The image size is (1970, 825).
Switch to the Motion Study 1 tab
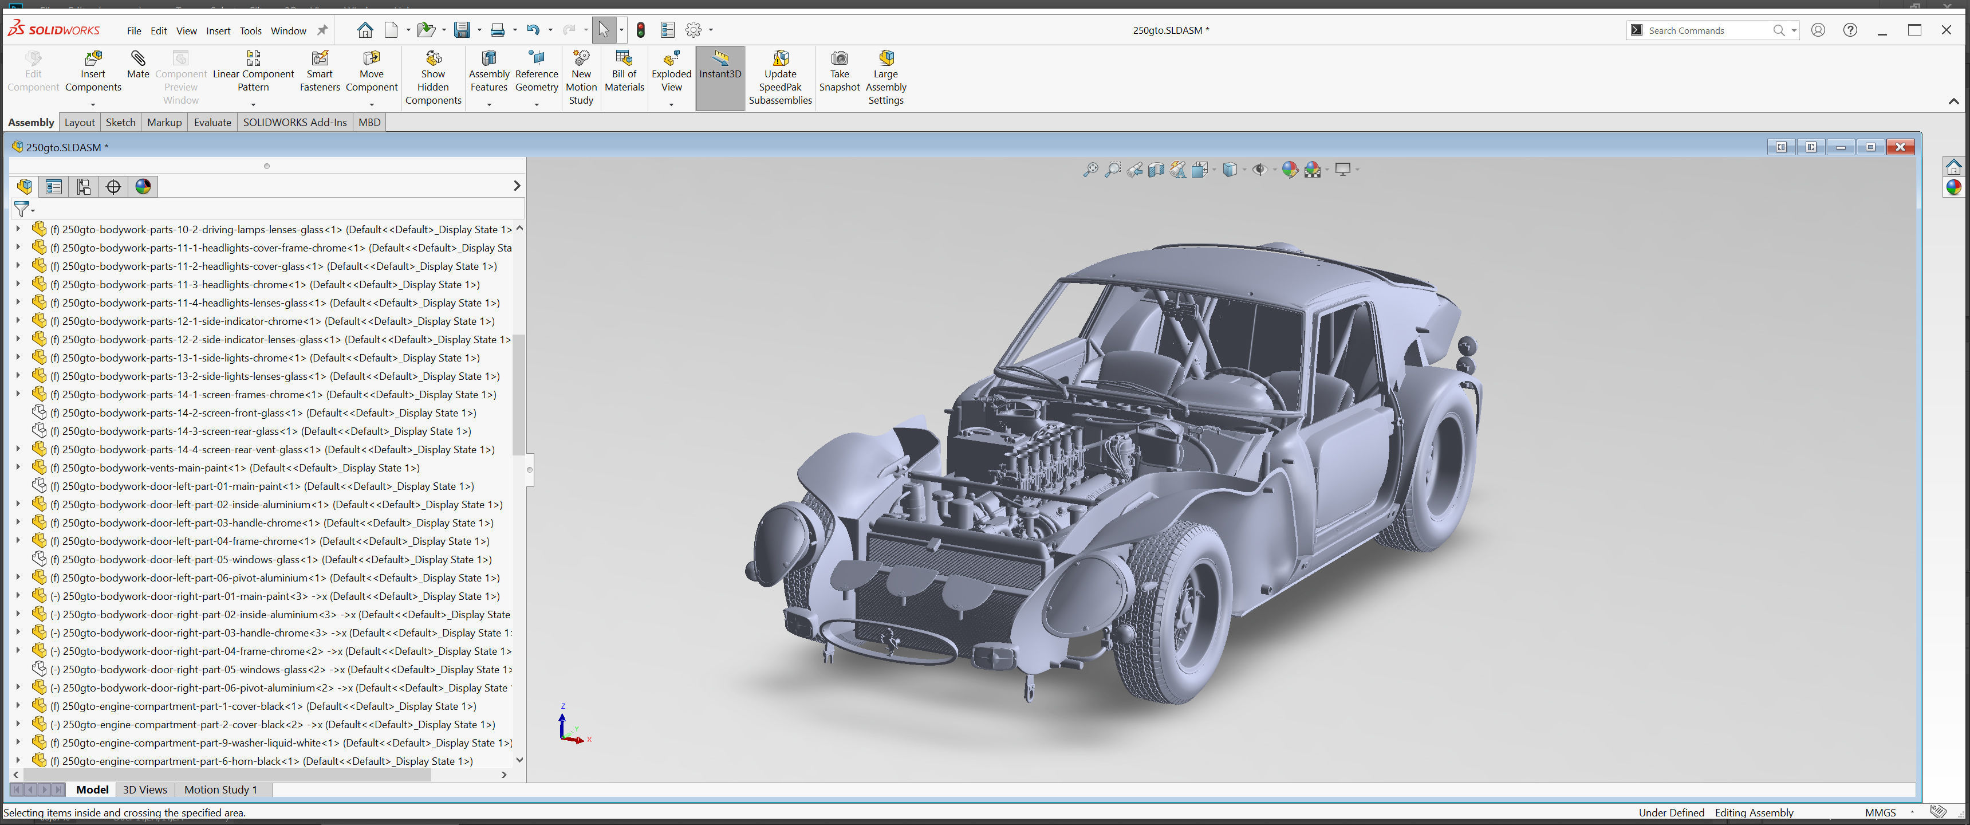click(x=220, y=790)
